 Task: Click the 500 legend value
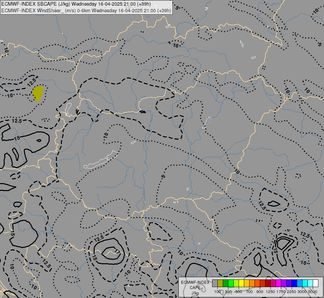pyautogui.click(x=239, y=292)
